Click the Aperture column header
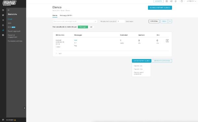 coord(142,35)
